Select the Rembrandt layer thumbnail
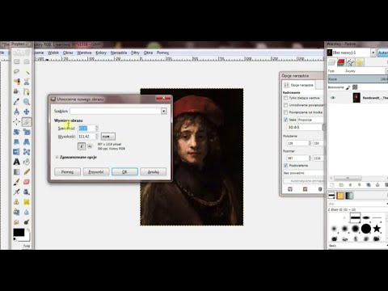Screen dimensions: 388x291 (356, 98)
